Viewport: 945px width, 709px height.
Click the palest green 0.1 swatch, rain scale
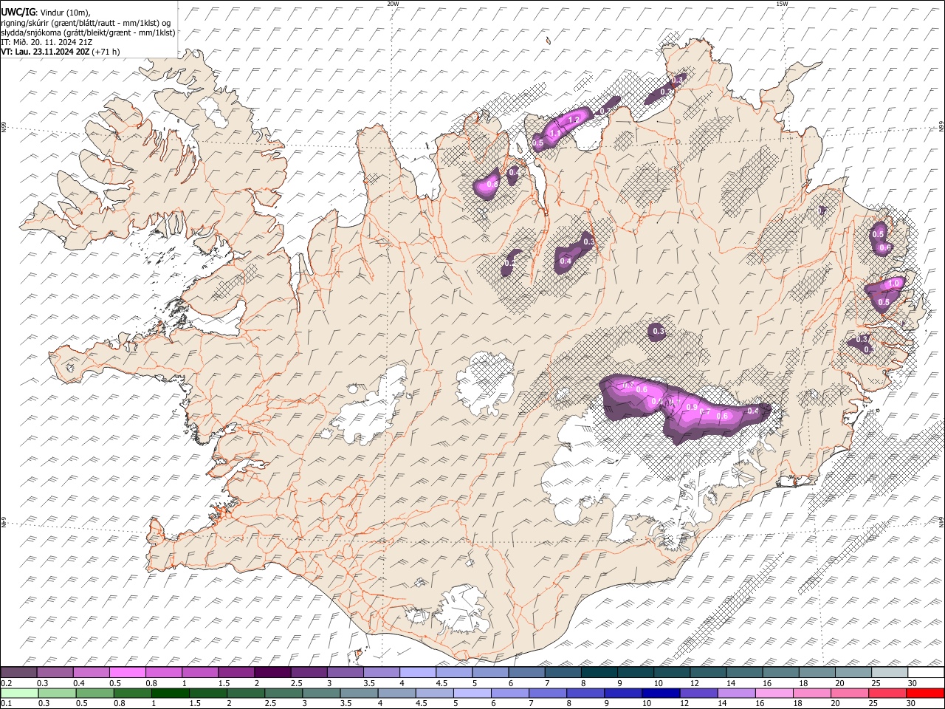[x=18, y=693]
